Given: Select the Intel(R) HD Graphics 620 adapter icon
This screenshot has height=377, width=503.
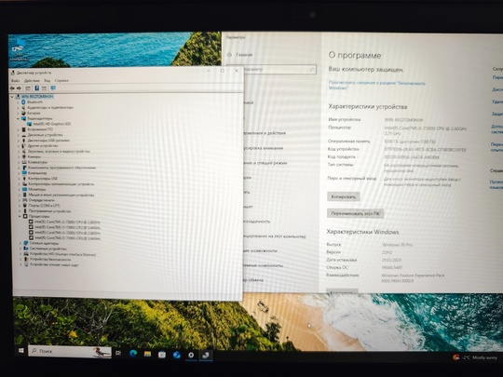Looking at the screenshot, I should click(29, 124).
